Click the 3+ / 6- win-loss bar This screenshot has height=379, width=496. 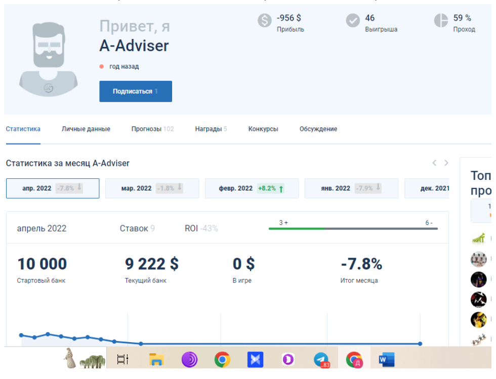[353, 228]
